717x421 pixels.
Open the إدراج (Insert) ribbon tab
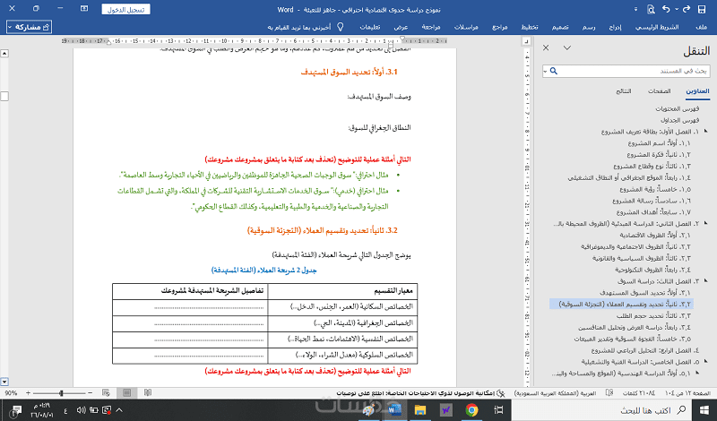pyautogui.click(x=615, y=27)
